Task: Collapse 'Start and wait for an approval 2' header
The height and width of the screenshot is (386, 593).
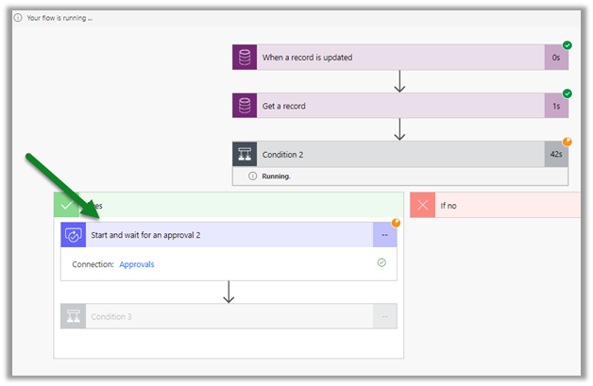Action: click(x=227, y=235)
